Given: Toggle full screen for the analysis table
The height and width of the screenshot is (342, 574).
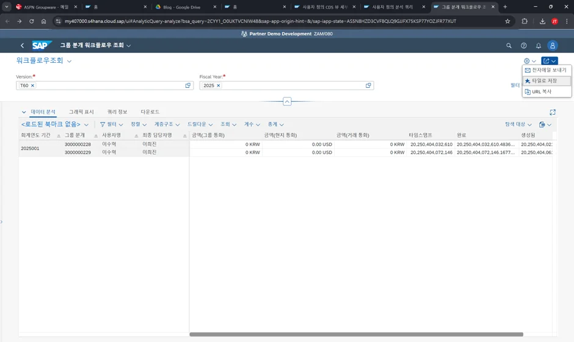Looking at the screenshot, I should pos(553,112).
